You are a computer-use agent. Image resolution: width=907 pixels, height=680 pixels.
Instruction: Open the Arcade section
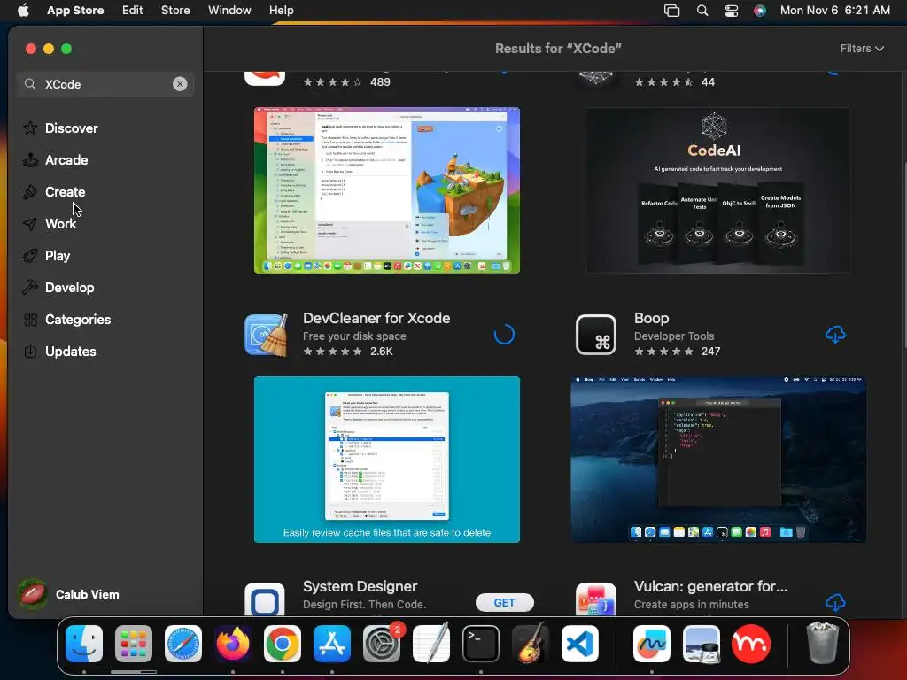pyautogui.click(x=56, y=159)
